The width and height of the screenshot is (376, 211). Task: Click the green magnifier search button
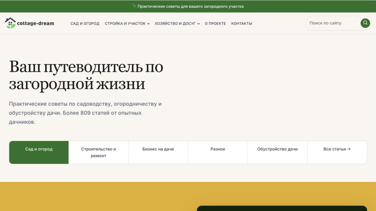[365, 23]
